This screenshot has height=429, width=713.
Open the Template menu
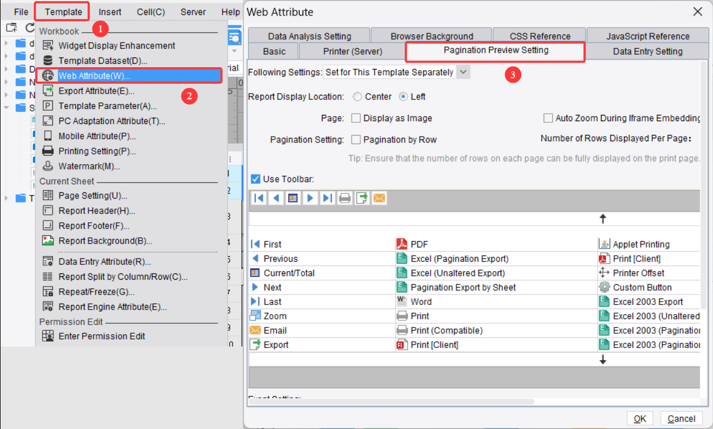[63, 11]
